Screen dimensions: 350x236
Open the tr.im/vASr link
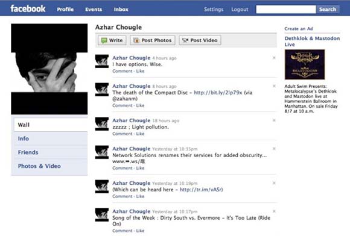coord(201,190)
